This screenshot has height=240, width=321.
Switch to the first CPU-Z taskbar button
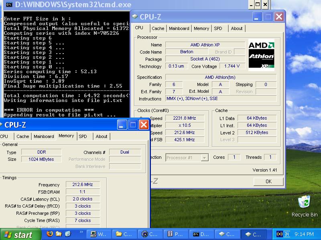pyautogui.click(x=227, y=234)
